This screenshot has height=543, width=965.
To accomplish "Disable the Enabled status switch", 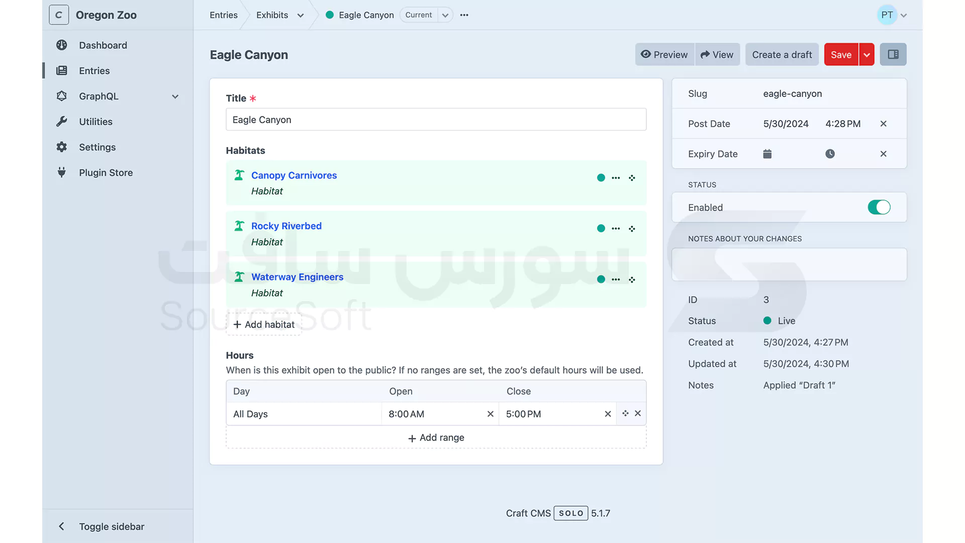I will 879,207.
